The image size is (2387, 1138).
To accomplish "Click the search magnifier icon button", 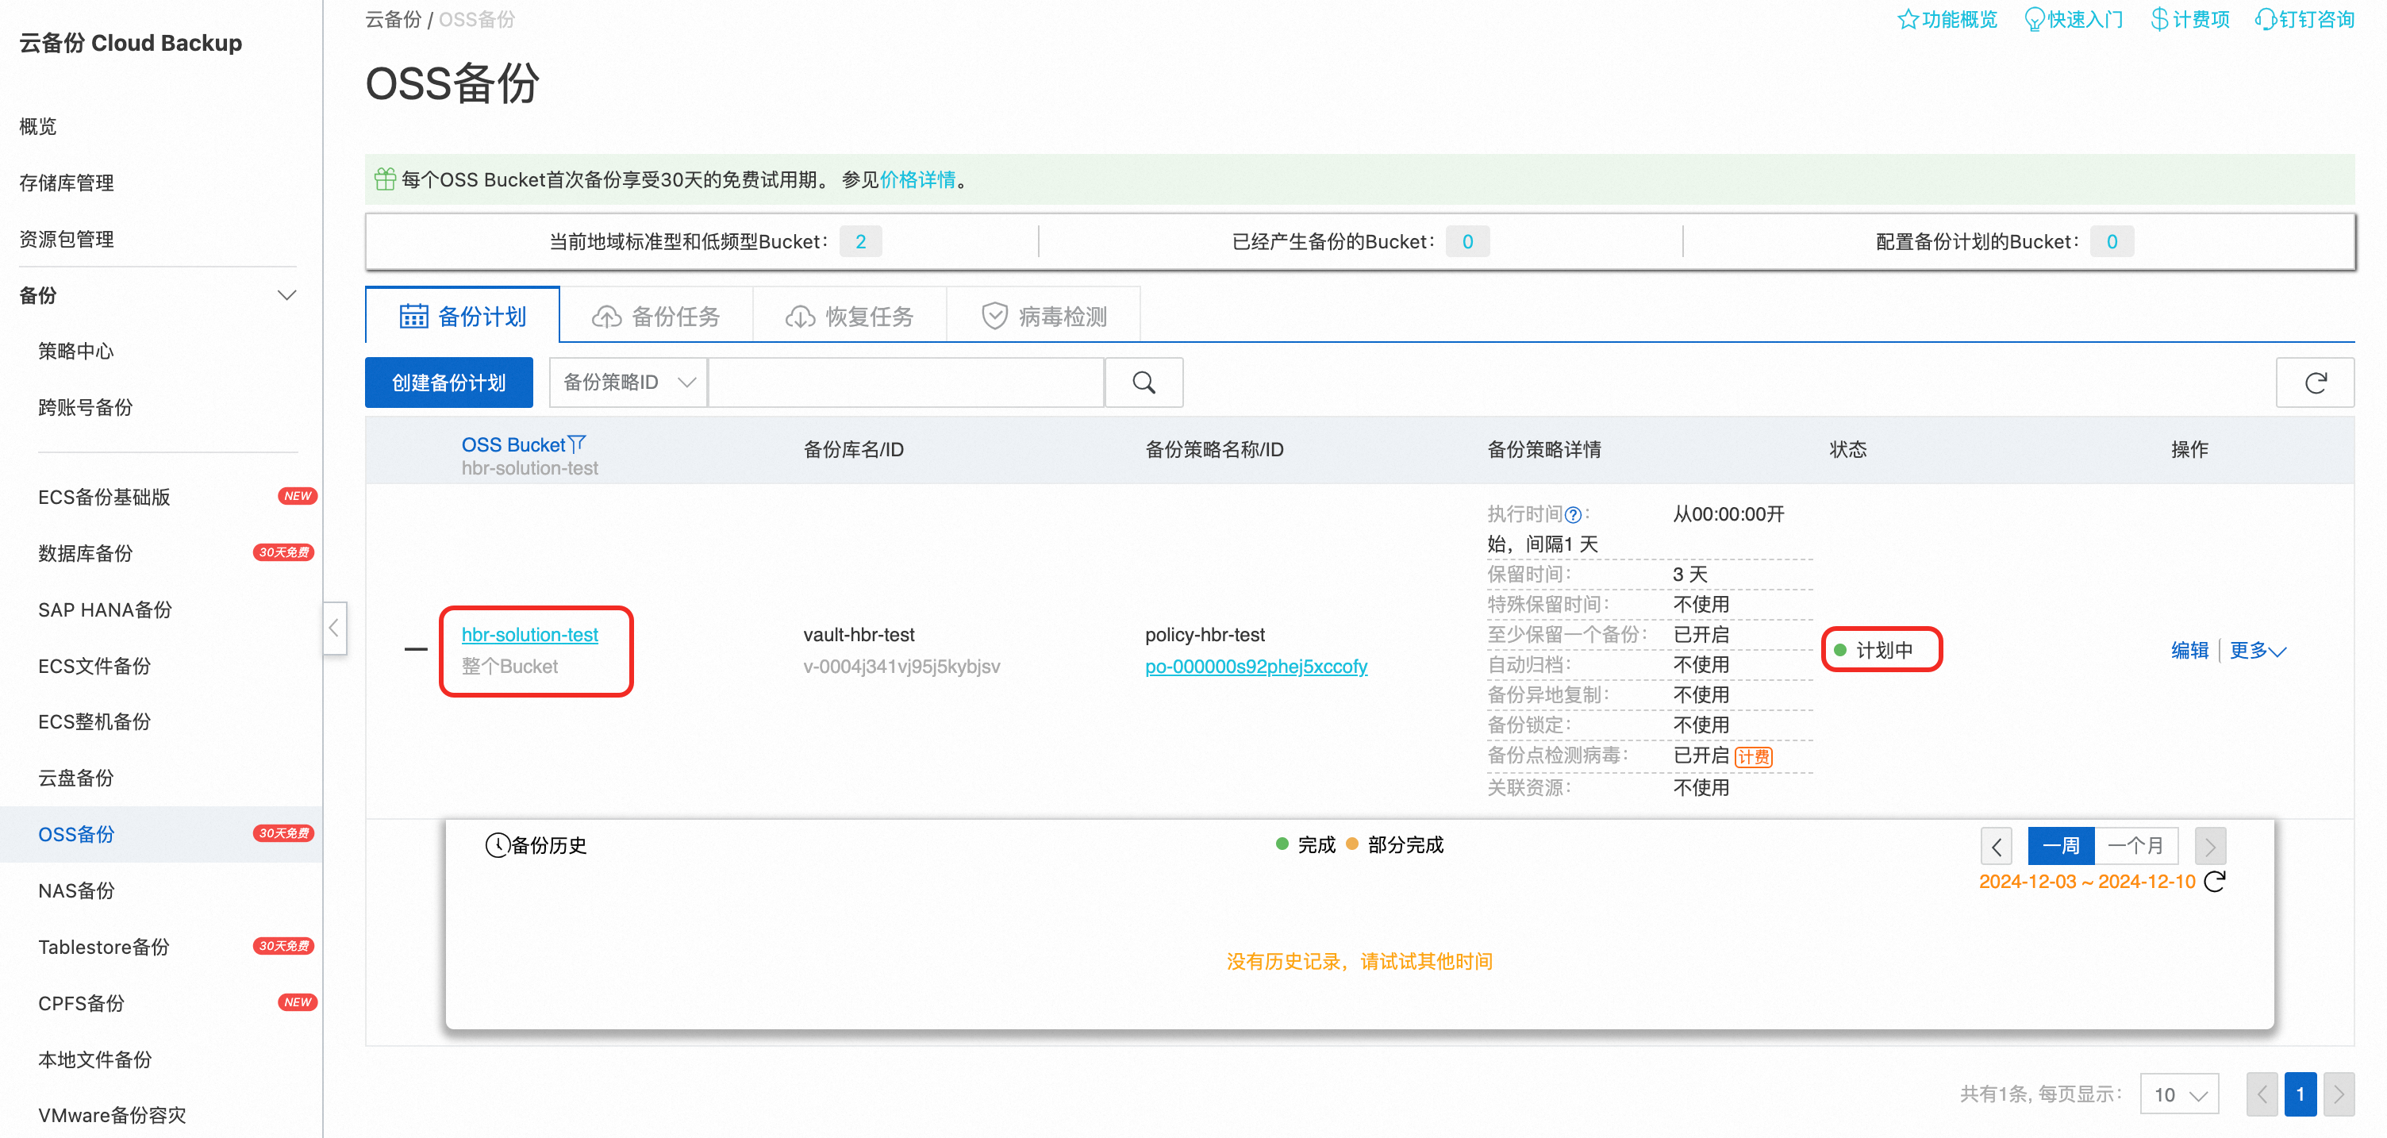I will tap(1144, 383).
